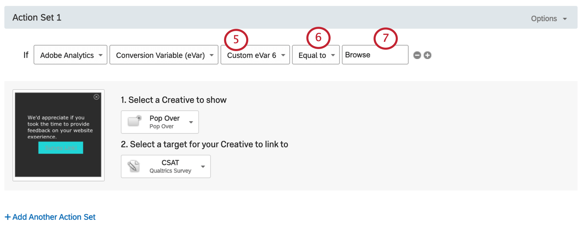Click the Survey Link button in preview
Image resolution: width=583 pixels, height=231 pixels.
[61, 148]
